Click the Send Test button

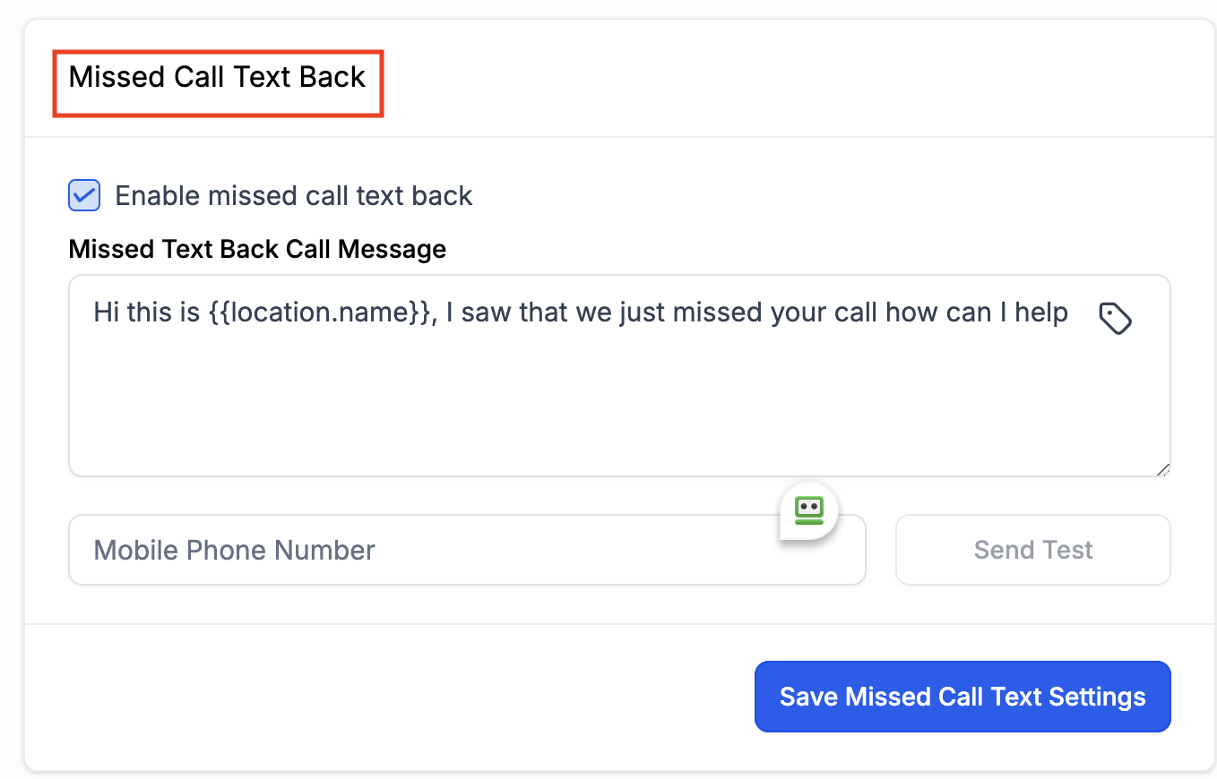point(1033,550)
